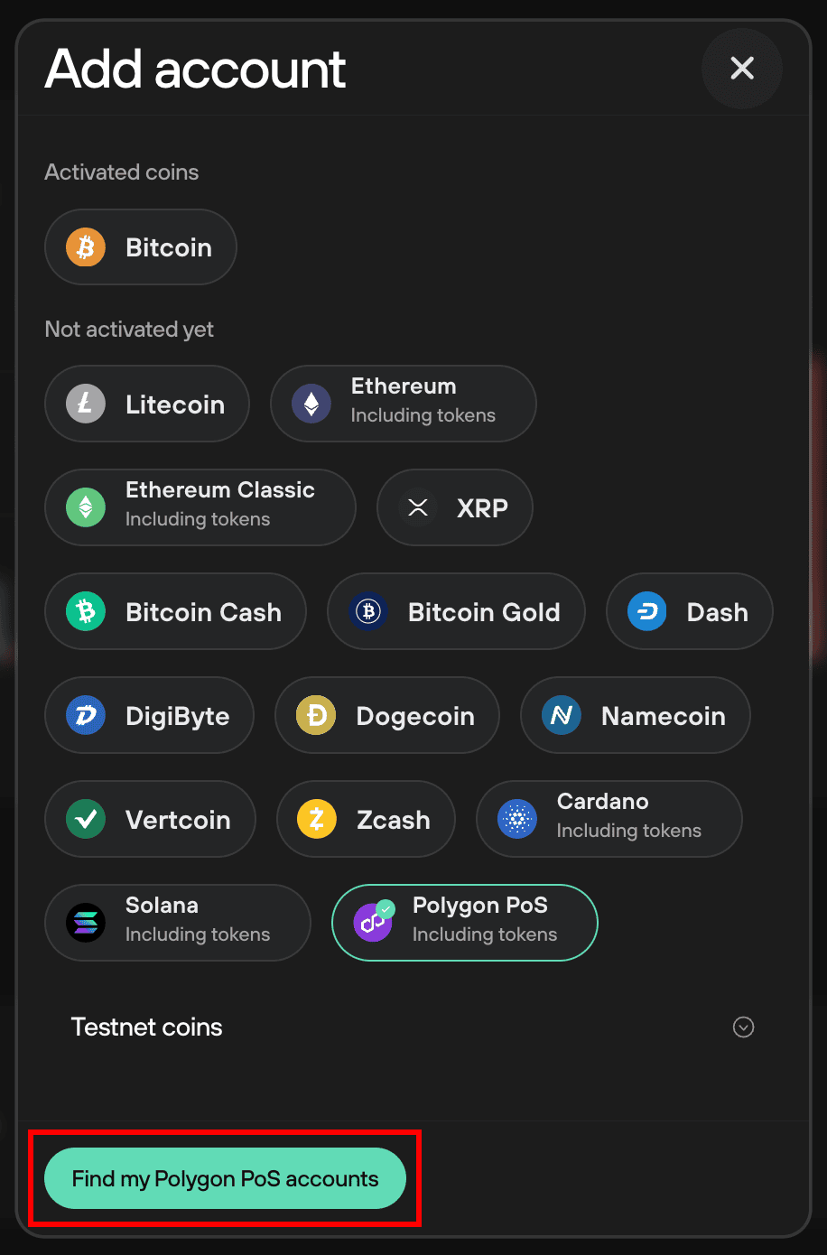Screen dimensions: 827x1255
Task: Select the Vertcoin option
Action: (x=150, y=819)
